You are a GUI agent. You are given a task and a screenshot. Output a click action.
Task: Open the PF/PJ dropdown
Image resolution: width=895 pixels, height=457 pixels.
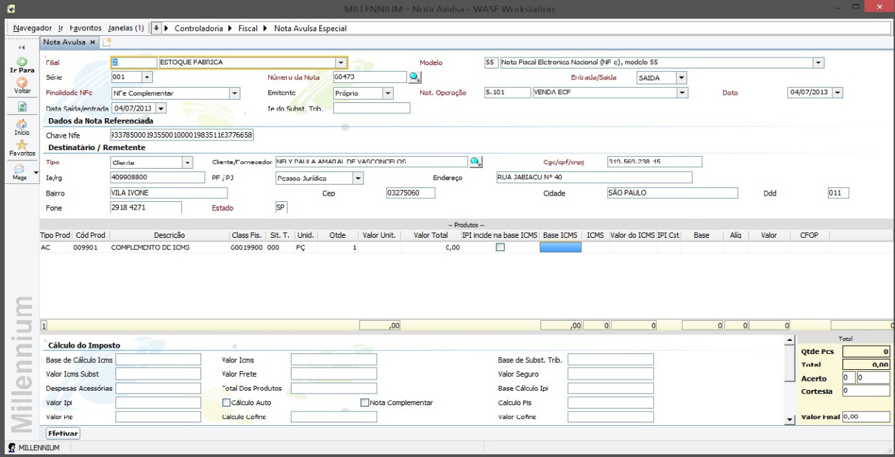click(358, 178)
